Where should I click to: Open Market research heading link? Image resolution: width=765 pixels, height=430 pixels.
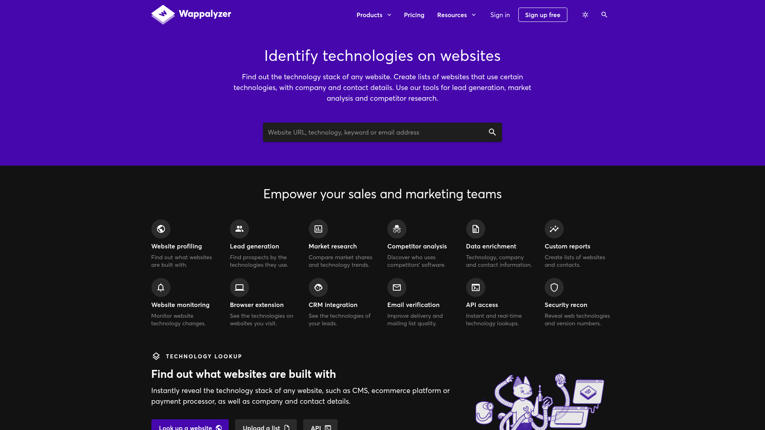(333, 246)
